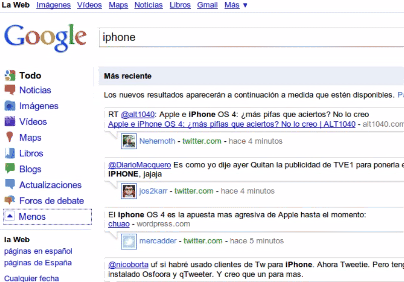Filter results by Actualizaciones in sidebar
This screenshot has height=282, width=404.
tap(50, 185)
